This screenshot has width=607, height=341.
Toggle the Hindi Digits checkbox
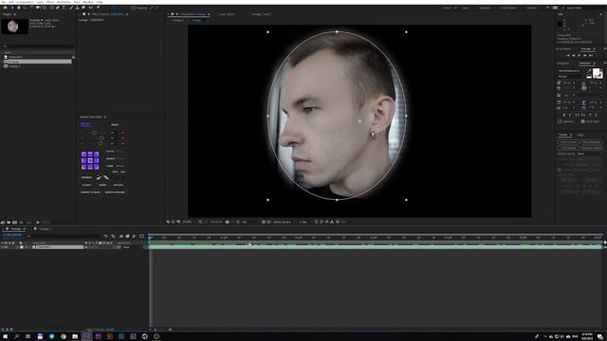point(583,121)
